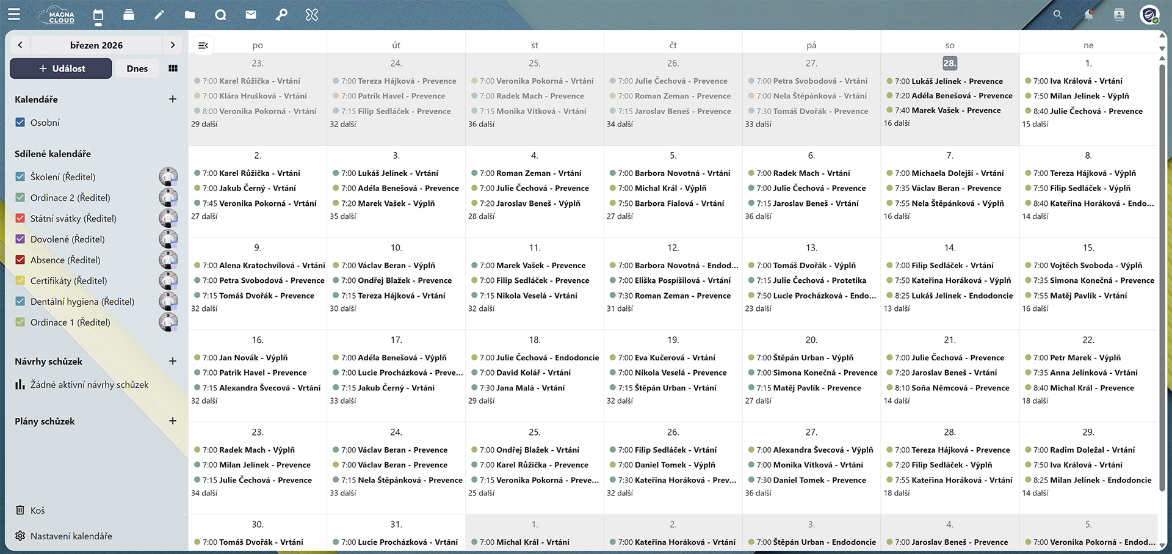Disable the Dentální hygiena (Ředitel) calendar
The width and height of the screenshot is (1172, 554).
(20, 301)
